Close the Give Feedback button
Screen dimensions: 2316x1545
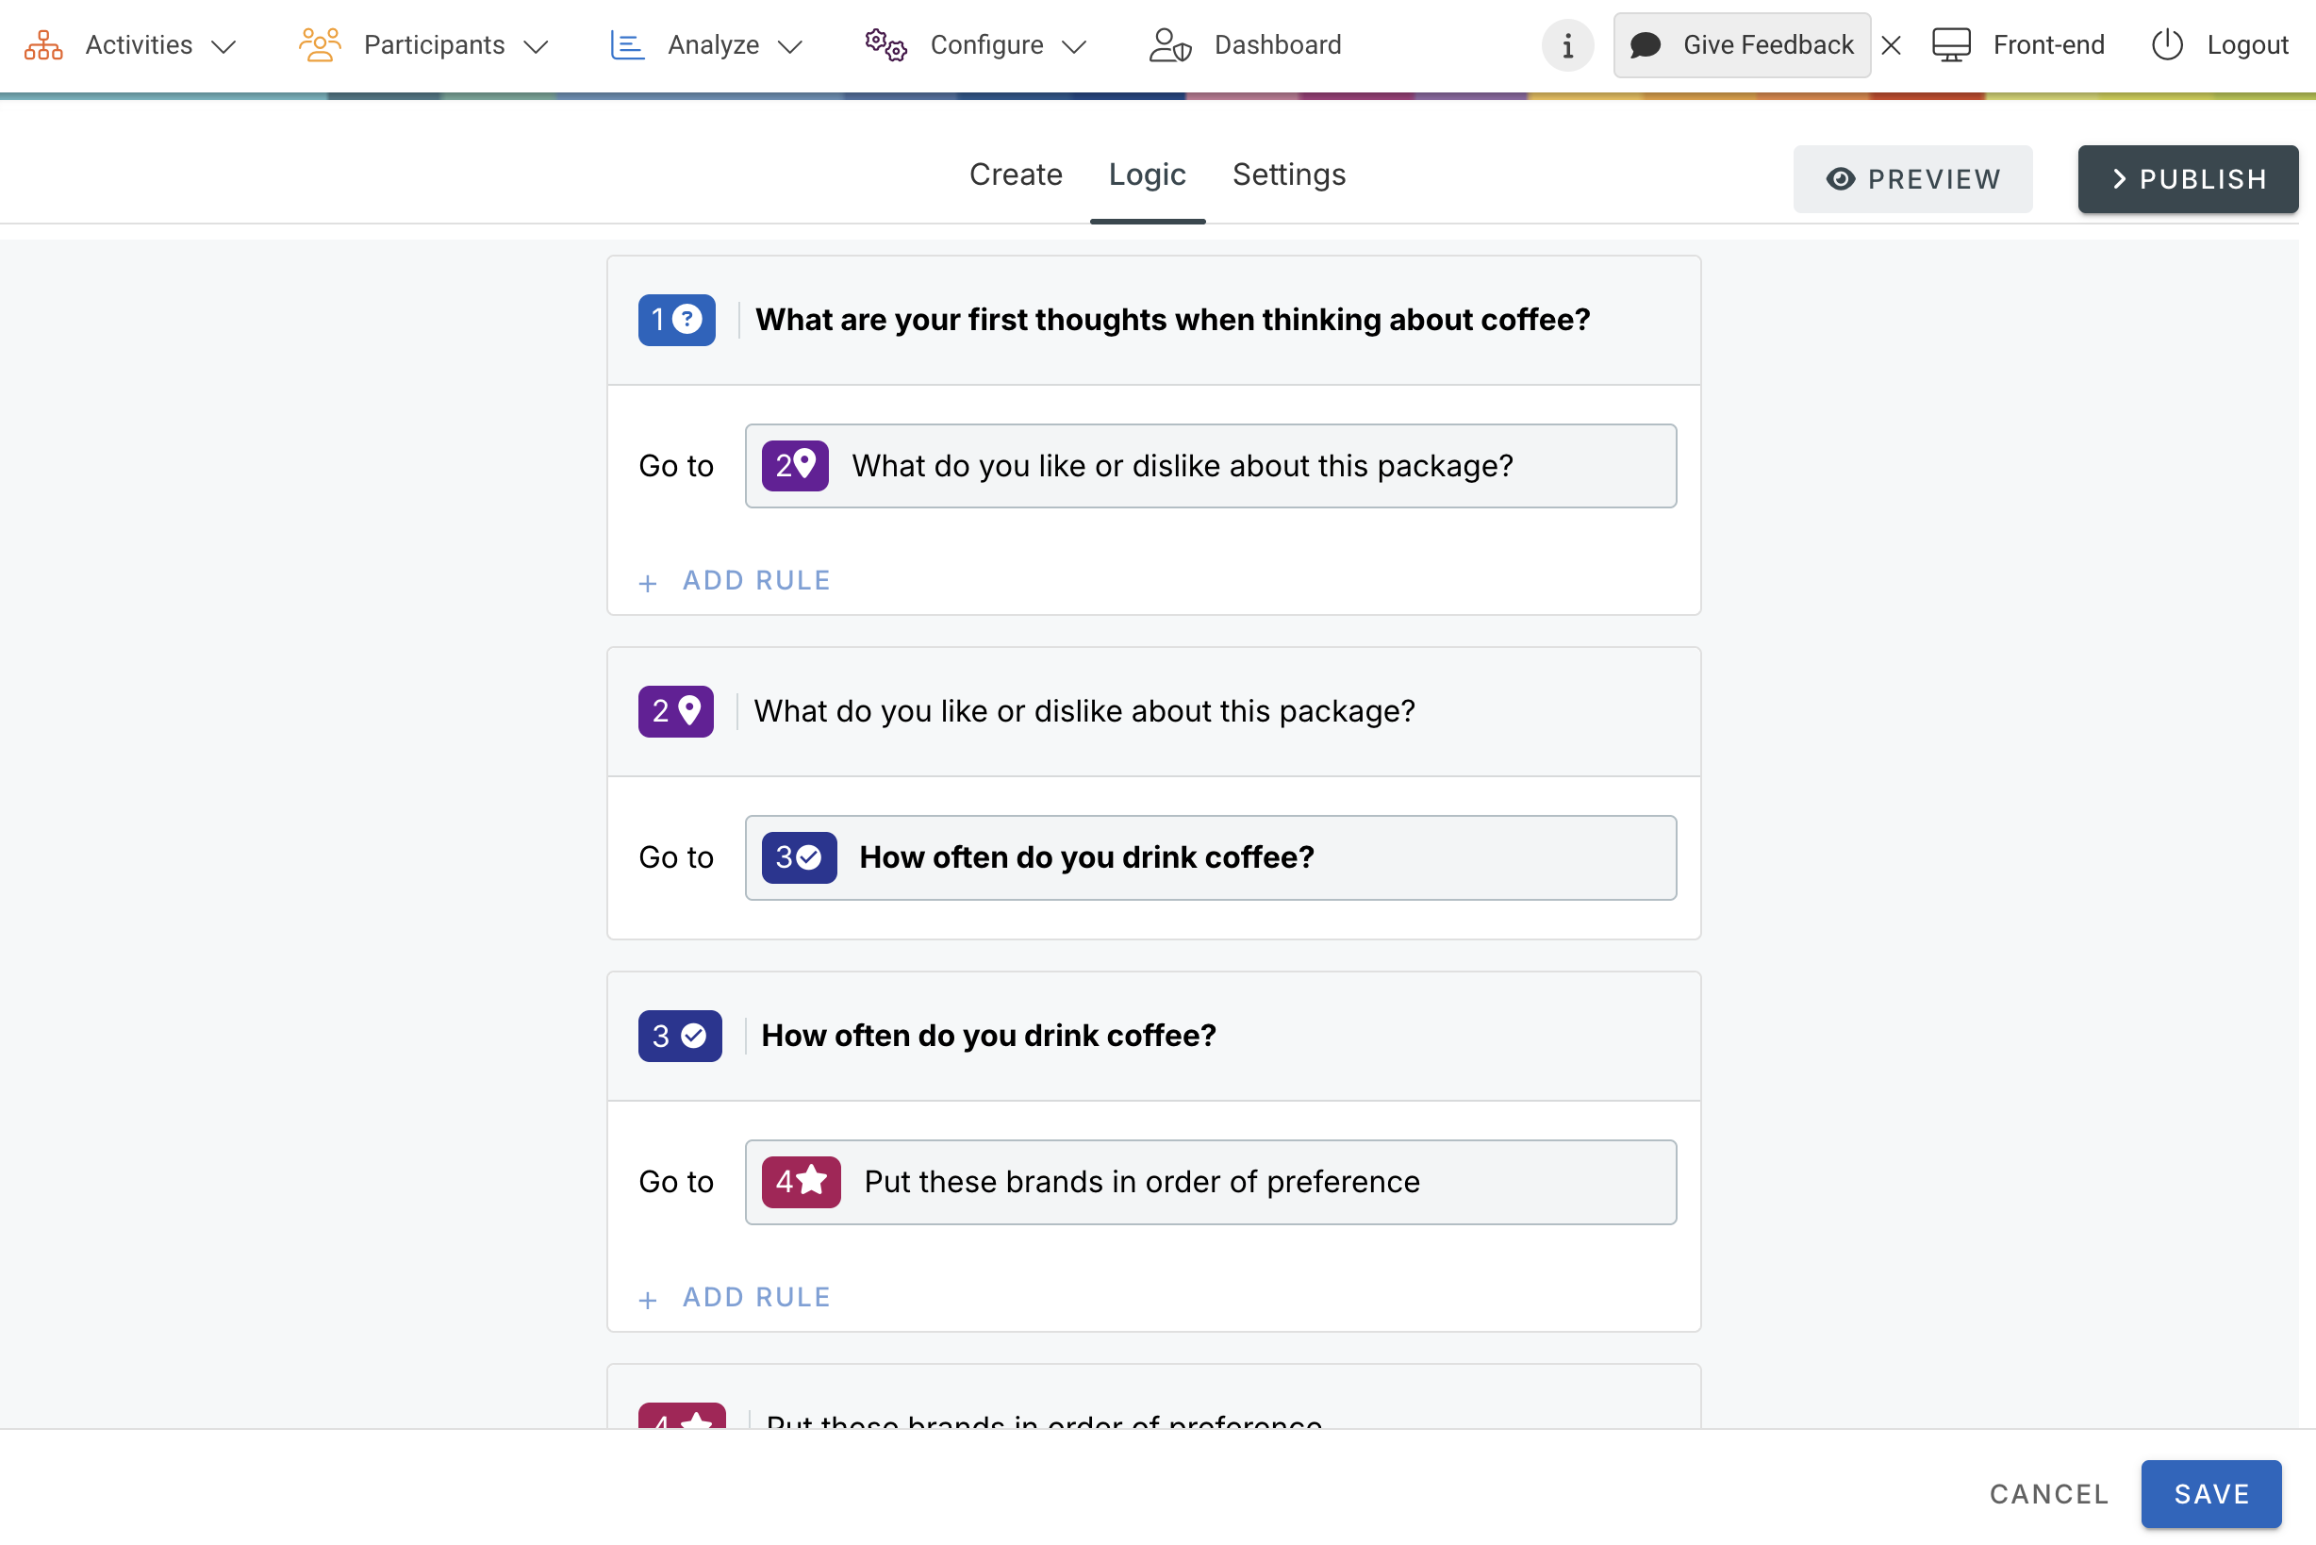pos(1891,45)
